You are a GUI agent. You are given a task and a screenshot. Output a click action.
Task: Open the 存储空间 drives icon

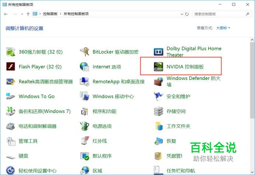pos(158,111)
